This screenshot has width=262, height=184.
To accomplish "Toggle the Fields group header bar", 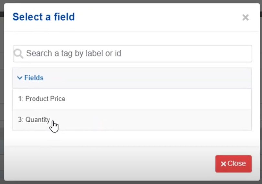I will [132, 78].
